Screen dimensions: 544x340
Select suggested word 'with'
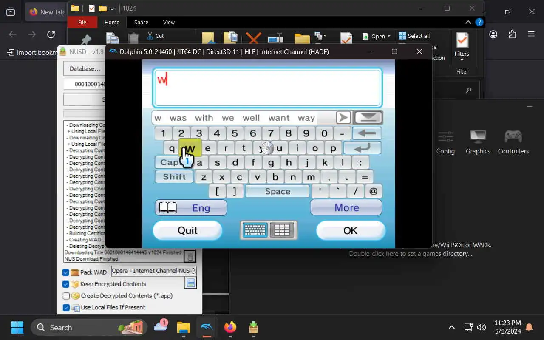tap(204, 118)
